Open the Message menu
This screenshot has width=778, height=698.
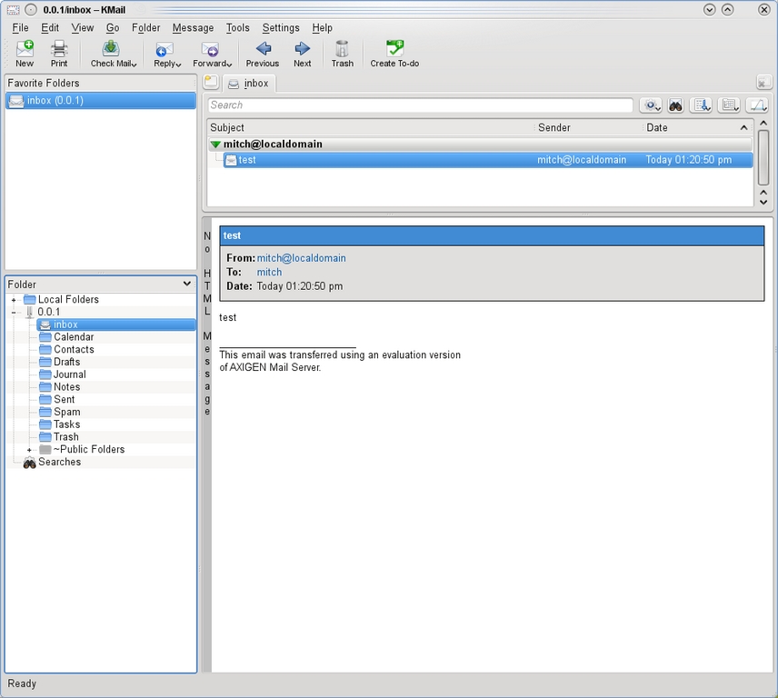coord(193,28)
